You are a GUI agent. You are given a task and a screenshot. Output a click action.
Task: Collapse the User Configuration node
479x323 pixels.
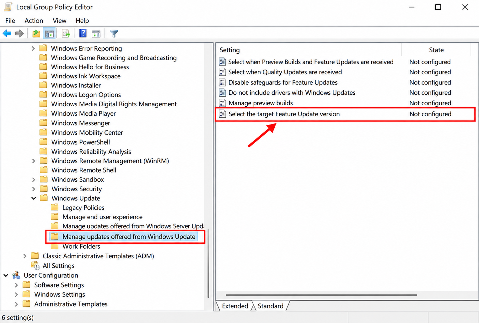(x=6, y=275)
